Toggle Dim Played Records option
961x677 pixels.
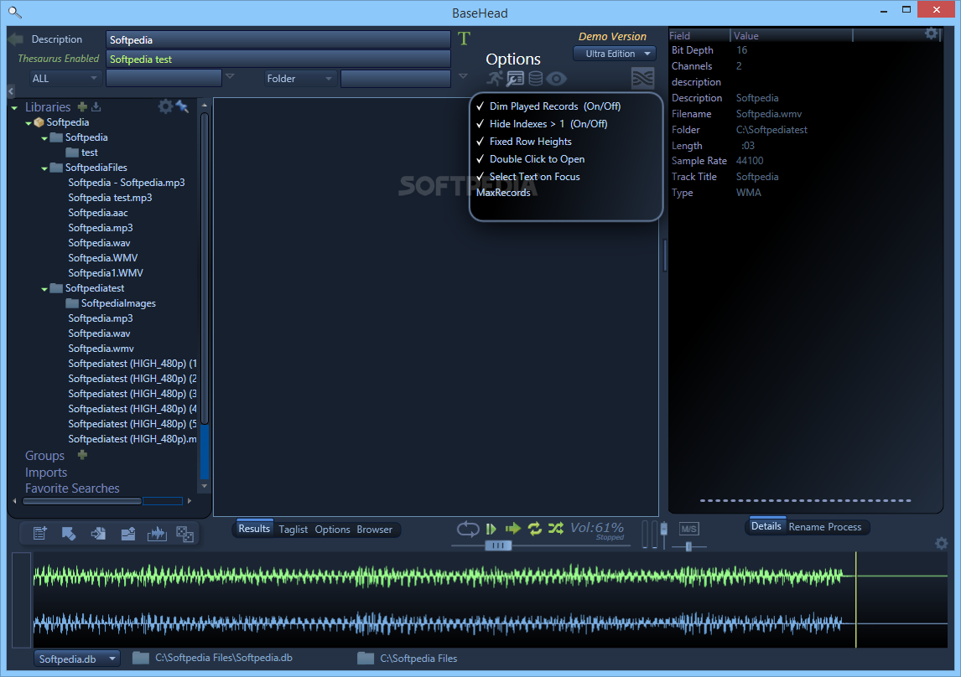tap(548, 106)
